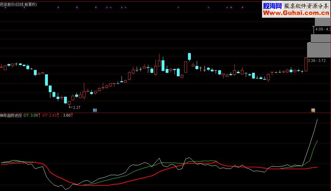Click the 2.27 low price label
The height and width of the screenshot is (191, 331).
(77, 108)
